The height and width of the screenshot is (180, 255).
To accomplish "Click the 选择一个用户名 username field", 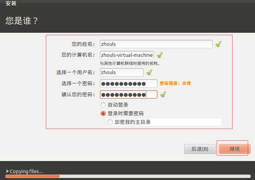I will pos(122,72).
